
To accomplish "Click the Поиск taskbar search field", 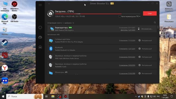I will pyautogui.click(x=25, y=97).
